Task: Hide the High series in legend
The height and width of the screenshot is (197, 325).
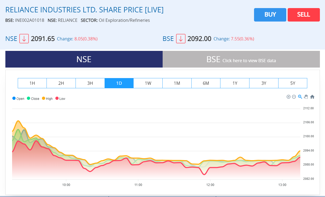Action: [x=47, y=99]
